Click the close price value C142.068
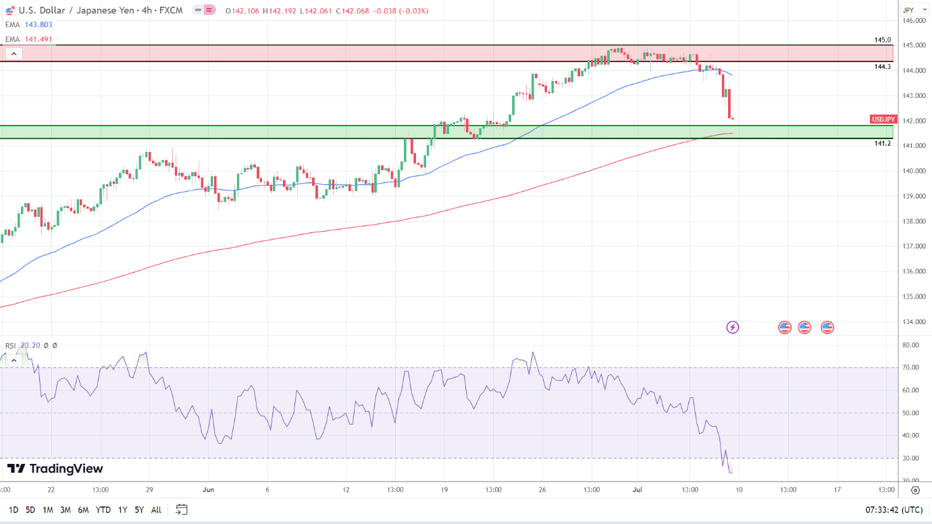The height and width of the screenshot is (524, 932). pos(353,11)
